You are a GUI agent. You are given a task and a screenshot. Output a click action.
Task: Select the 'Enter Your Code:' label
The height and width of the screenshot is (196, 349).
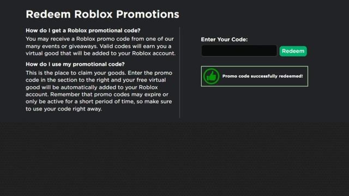pos(224,39)
